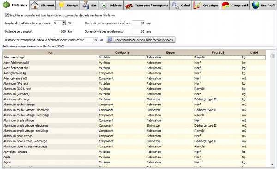Image resolution: width=277 pixels, height=169 pixels.
Task: Click the Durée de vie portes et fenêtres field
Action: (x=138, y=23)
